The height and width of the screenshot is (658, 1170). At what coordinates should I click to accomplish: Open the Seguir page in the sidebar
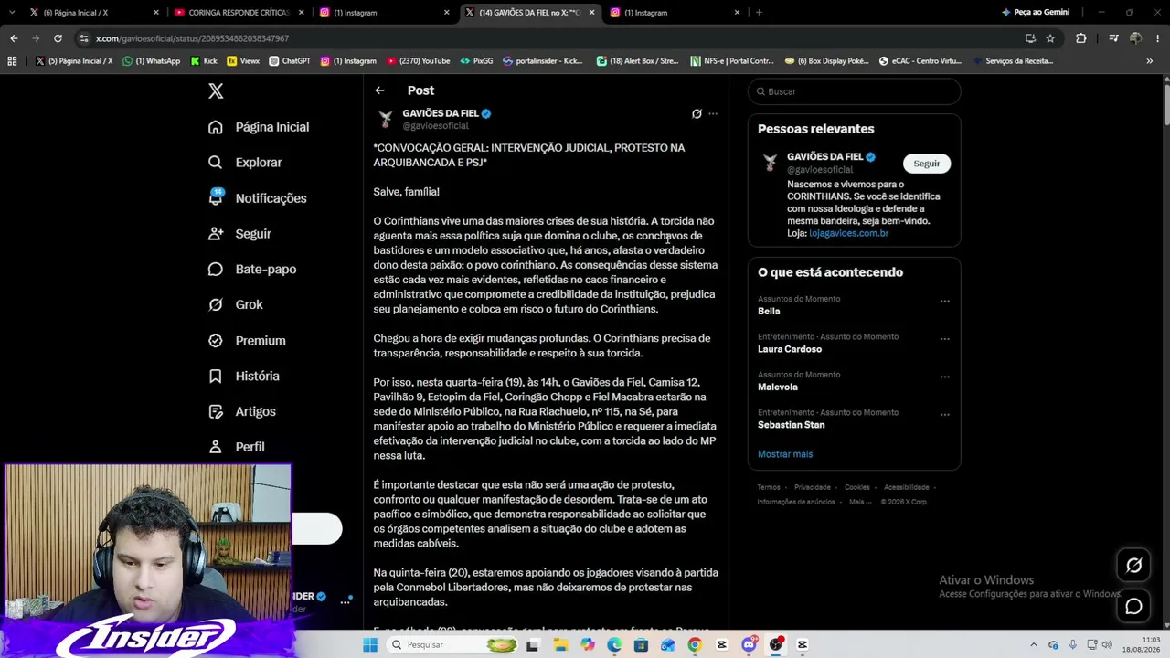(x=239, y=234)
